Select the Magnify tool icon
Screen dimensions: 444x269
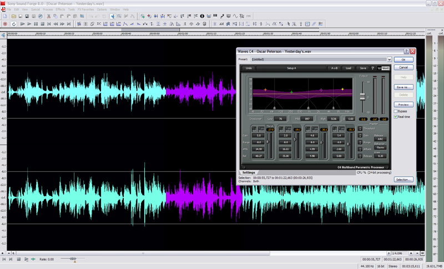[x=119, y=17]
